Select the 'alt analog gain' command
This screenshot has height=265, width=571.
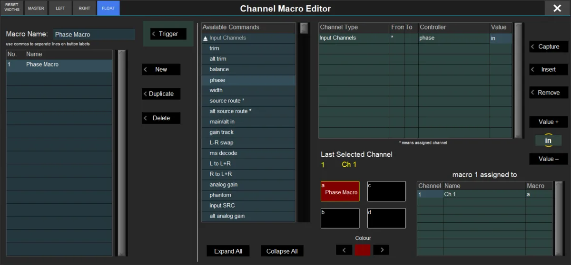coord(248,216)
